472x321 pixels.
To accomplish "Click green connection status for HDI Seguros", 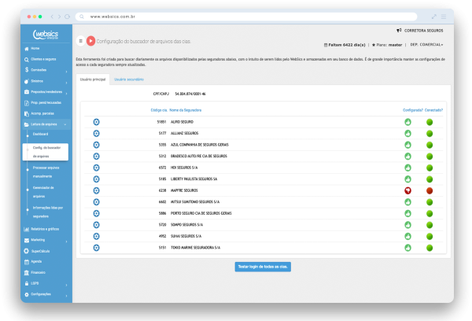I will tap(430, 168).
